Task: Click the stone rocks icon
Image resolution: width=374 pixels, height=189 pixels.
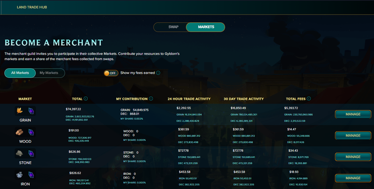Action: coord(19,153)
